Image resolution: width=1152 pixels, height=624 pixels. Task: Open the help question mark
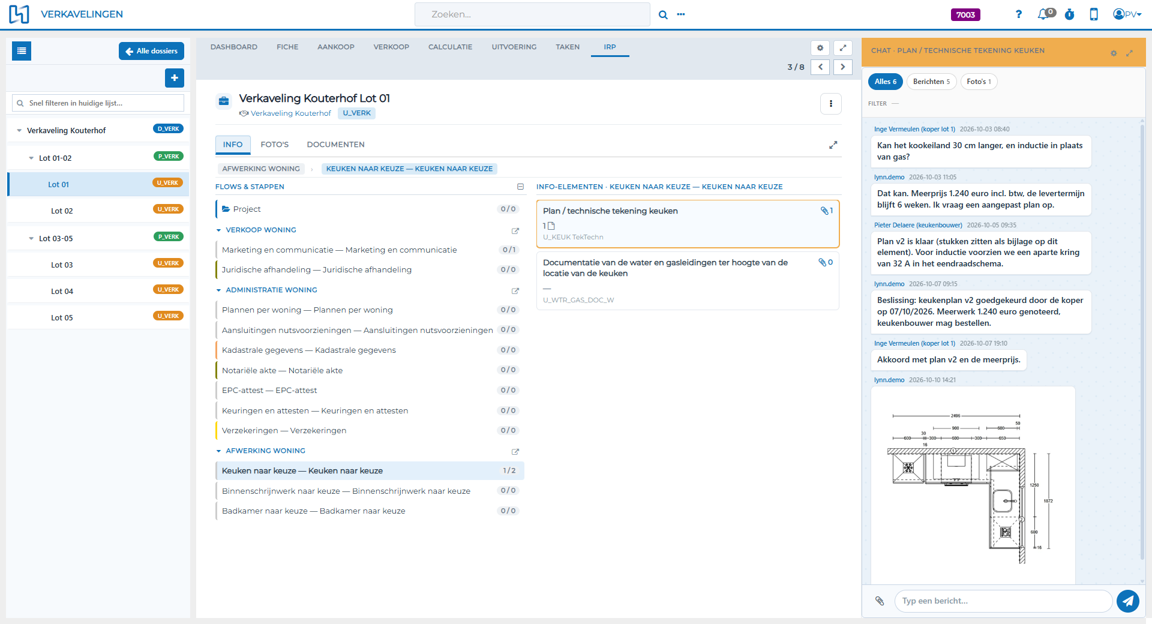pyautogui.click(x=1018, y=14)
